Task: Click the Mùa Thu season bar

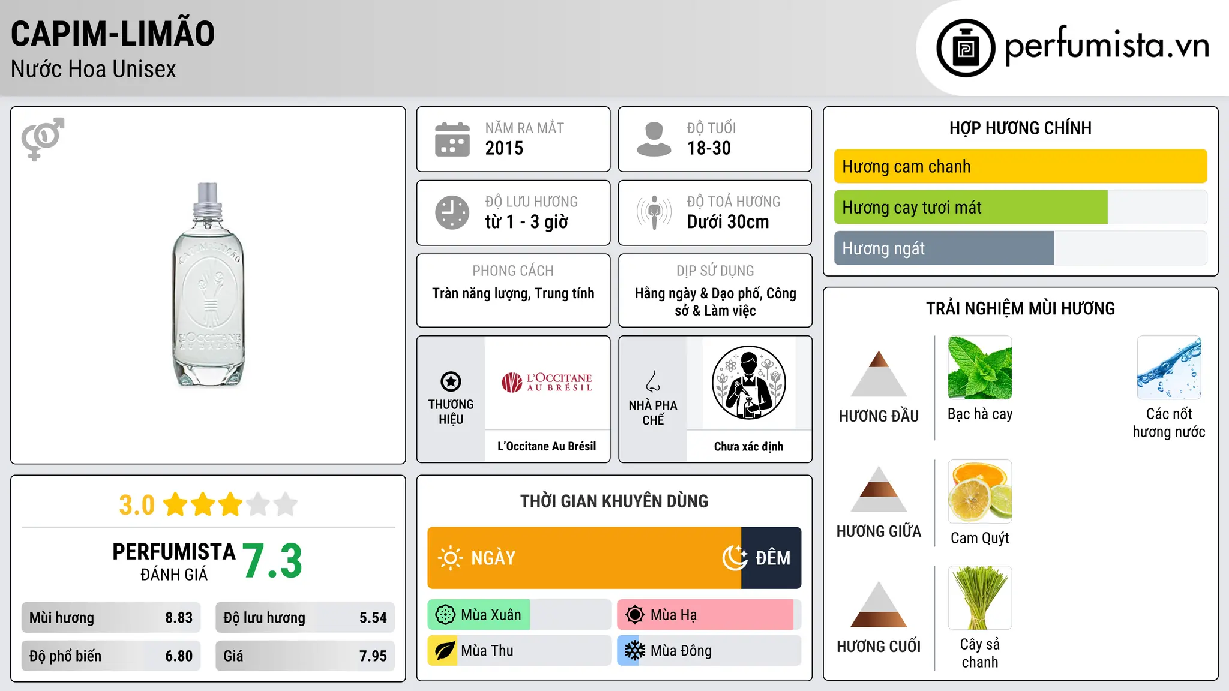Action: (x=520, y=651)
